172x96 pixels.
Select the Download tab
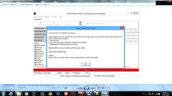pos(38,19)
